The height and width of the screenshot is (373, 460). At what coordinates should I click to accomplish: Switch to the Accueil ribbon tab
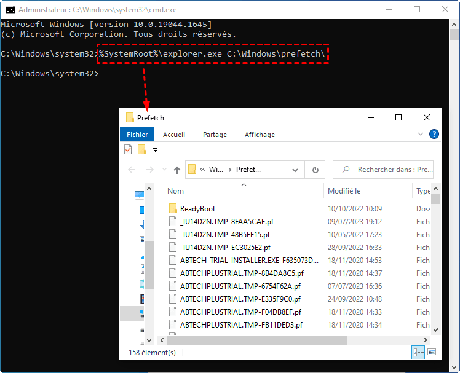[x=174, y=135]
